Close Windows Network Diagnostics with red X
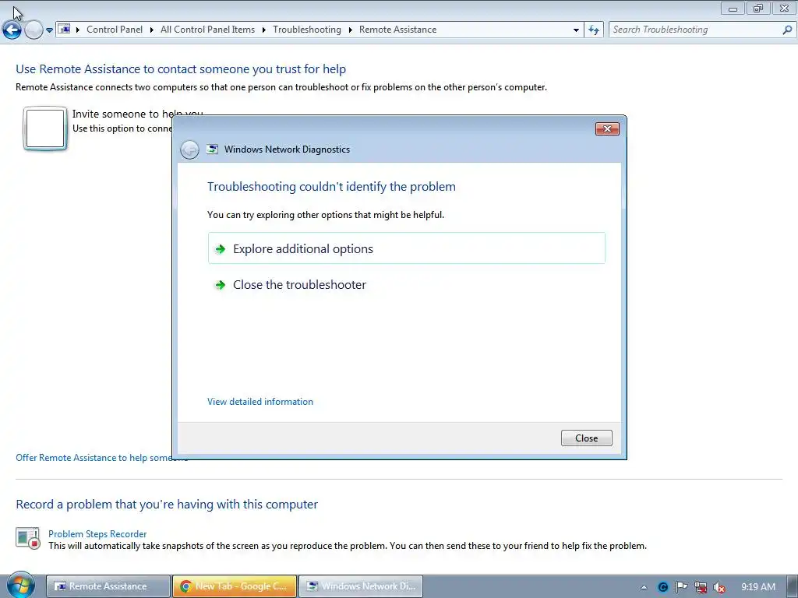 [x=607, y=128]
